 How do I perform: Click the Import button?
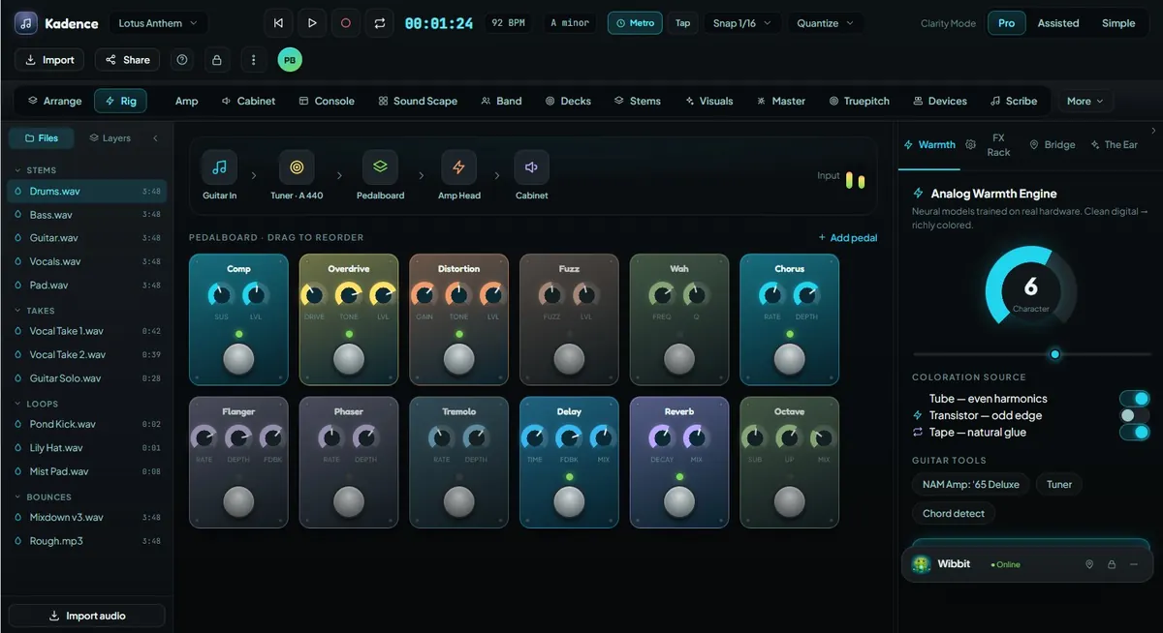[x=49, y=60]
